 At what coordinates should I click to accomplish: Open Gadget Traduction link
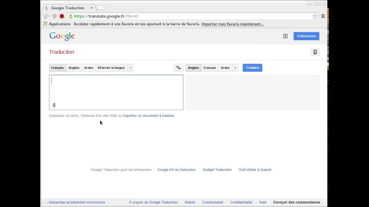[217, 170]
